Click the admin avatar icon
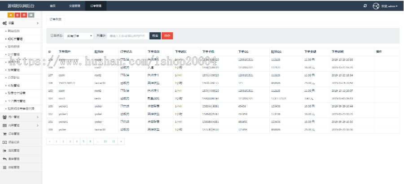 pyautogui.click(x=377, y=6)
